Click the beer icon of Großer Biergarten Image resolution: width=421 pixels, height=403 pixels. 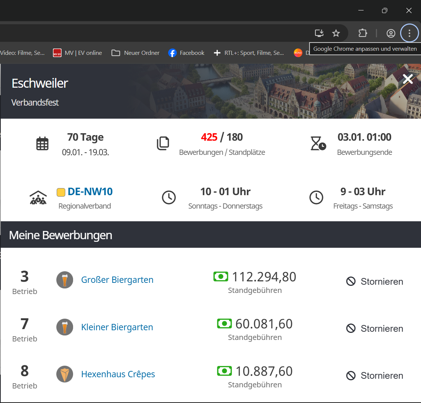(65, 280)
